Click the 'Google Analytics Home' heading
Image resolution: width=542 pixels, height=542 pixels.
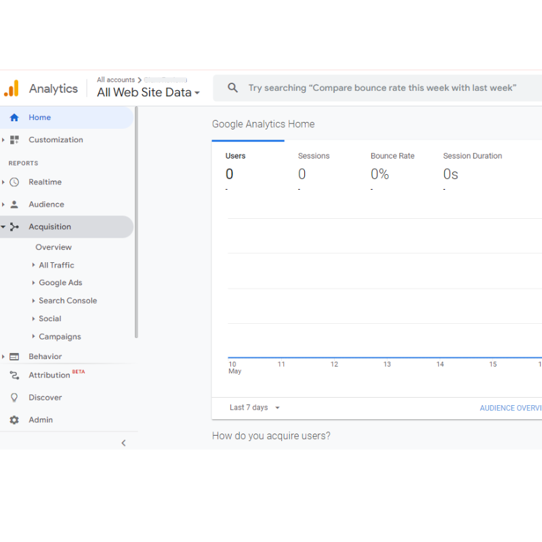coord(263,124)
